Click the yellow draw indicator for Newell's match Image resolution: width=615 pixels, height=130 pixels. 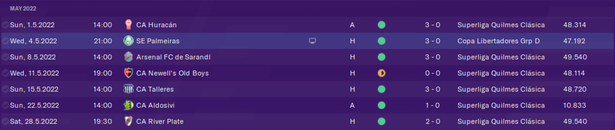(381, 73)
